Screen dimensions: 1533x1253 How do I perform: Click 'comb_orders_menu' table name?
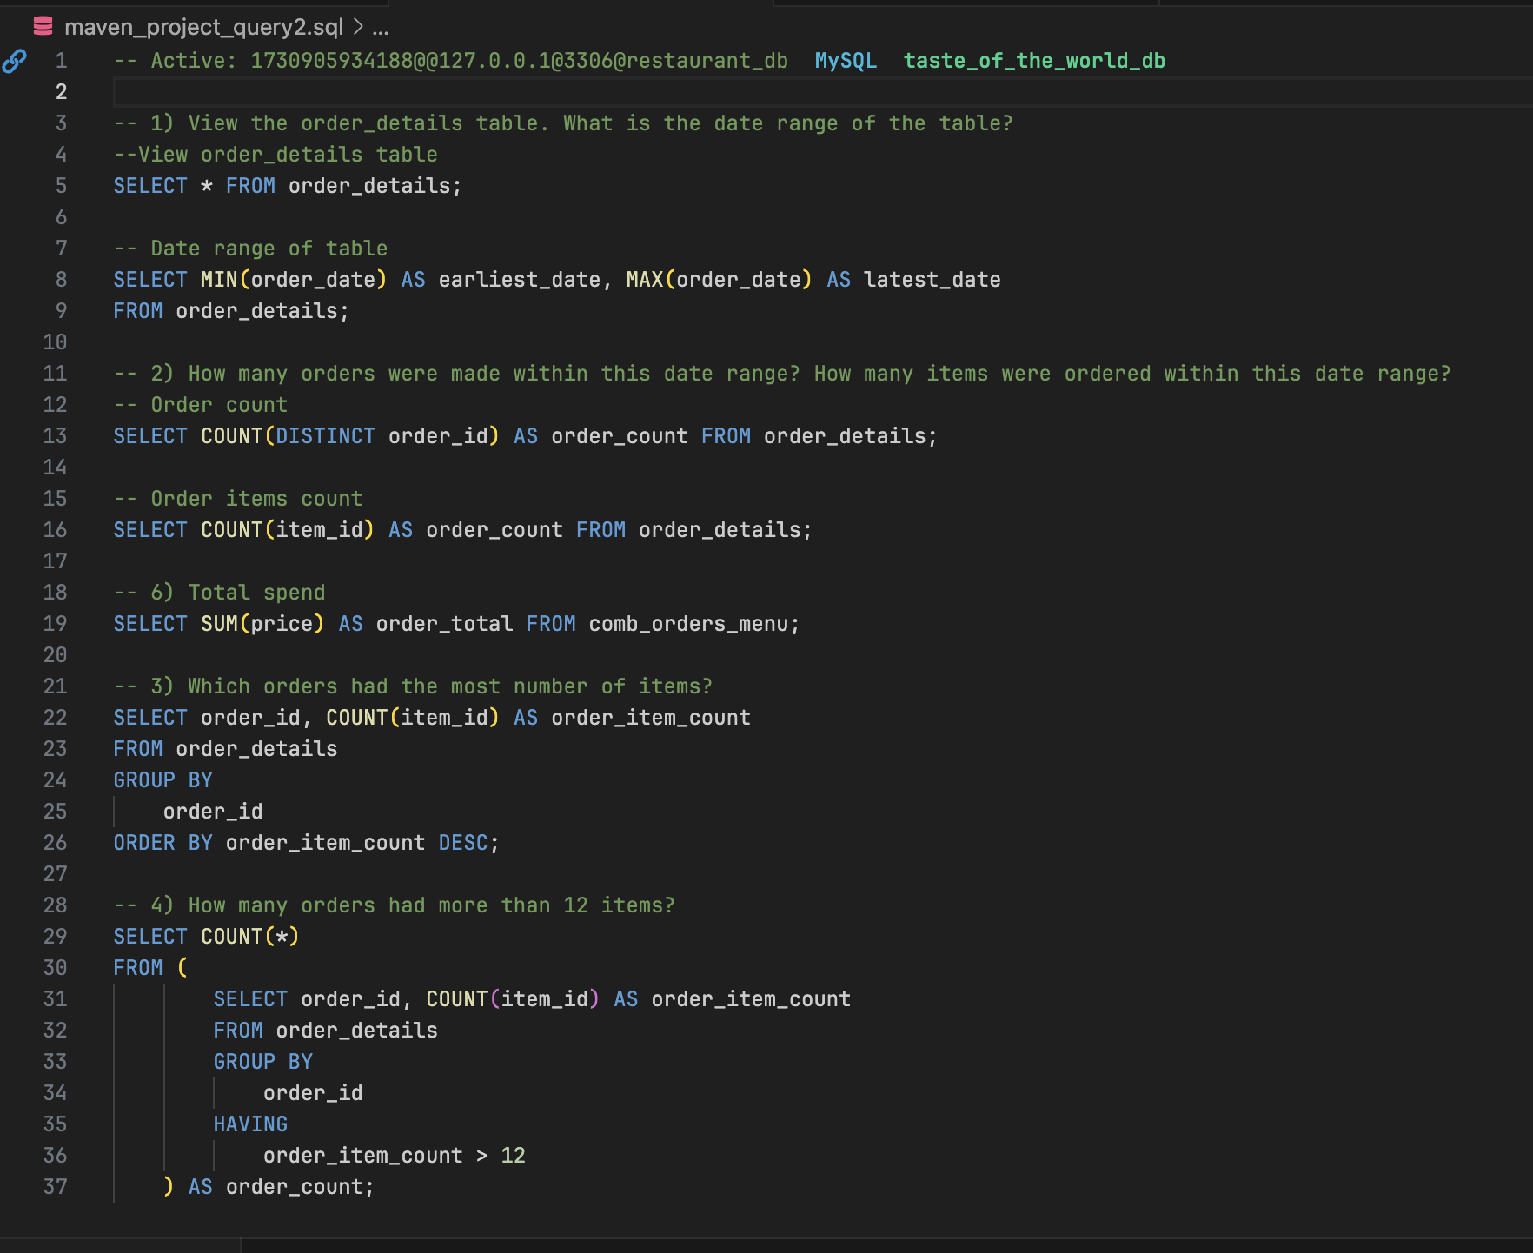click(688, 624)
